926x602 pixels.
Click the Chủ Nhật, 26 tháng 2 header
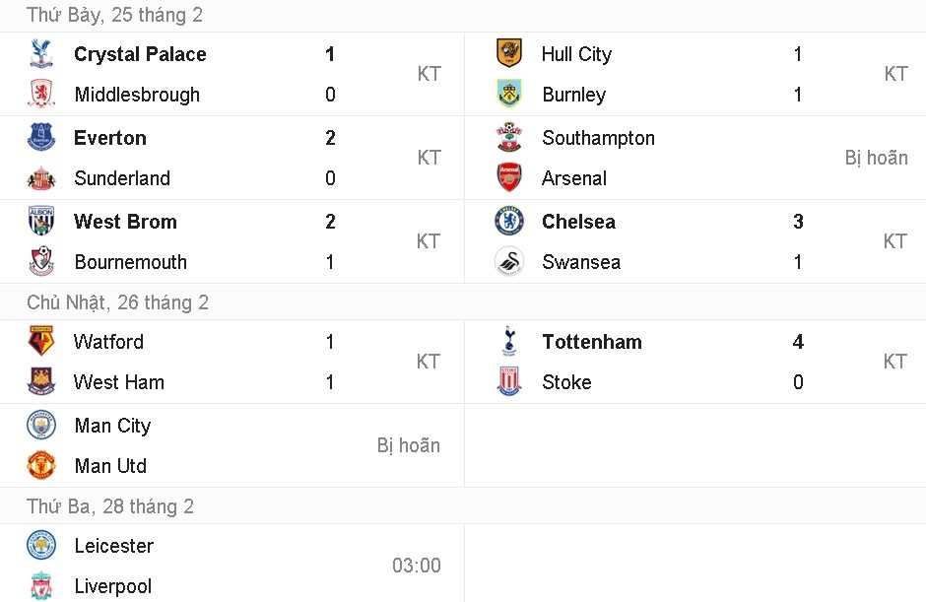[x=118, y=302]
